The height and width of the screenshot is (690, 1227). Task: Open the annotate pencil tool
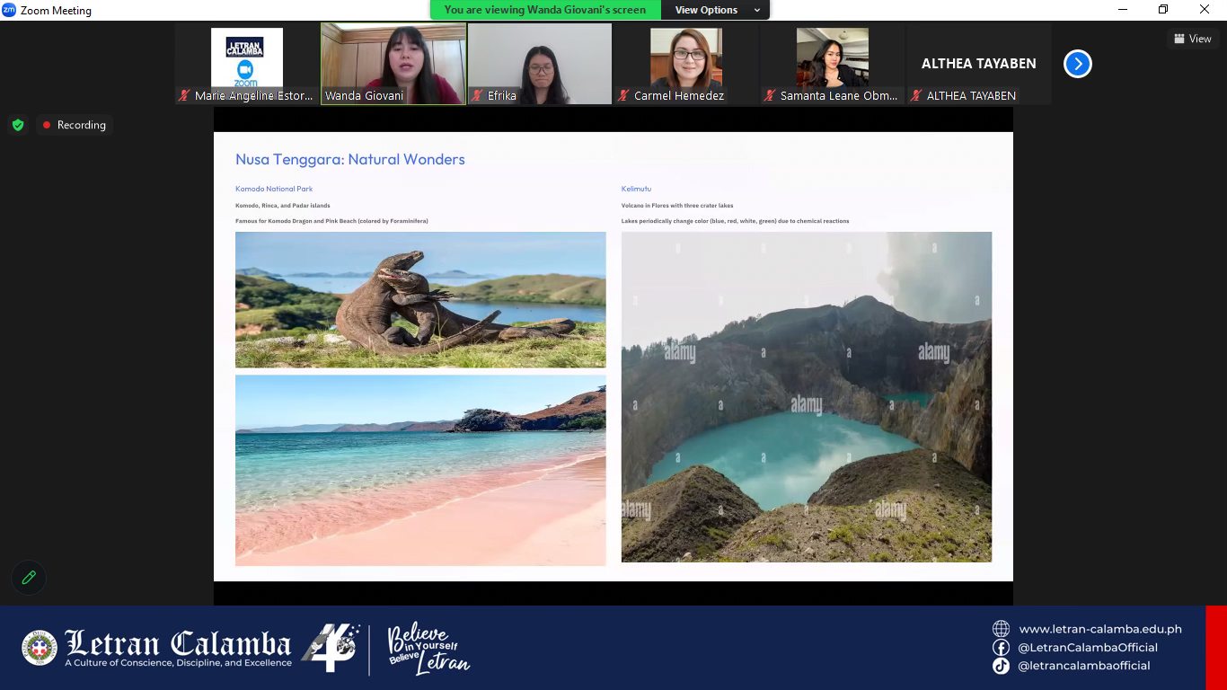click(29, 578)
